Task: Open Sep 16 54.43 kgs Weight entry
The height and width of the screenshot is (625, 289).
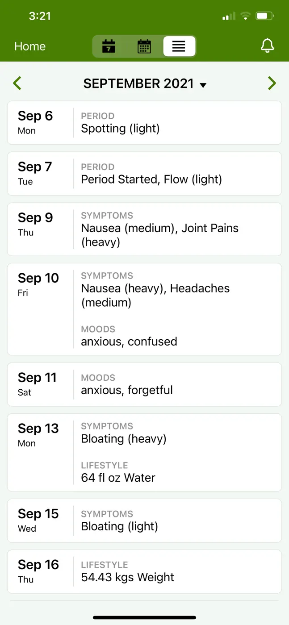Action: pos(144,571)
